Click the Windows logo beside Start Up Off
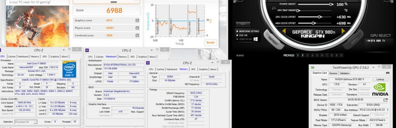396x128 pixels. pos(256,39)
